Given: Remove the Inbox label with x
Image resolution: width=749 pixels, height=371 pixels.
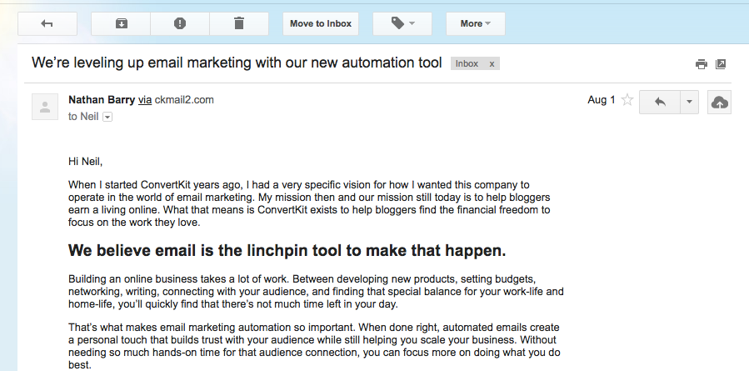Looking at the screenshot, I should pos(492,64).
